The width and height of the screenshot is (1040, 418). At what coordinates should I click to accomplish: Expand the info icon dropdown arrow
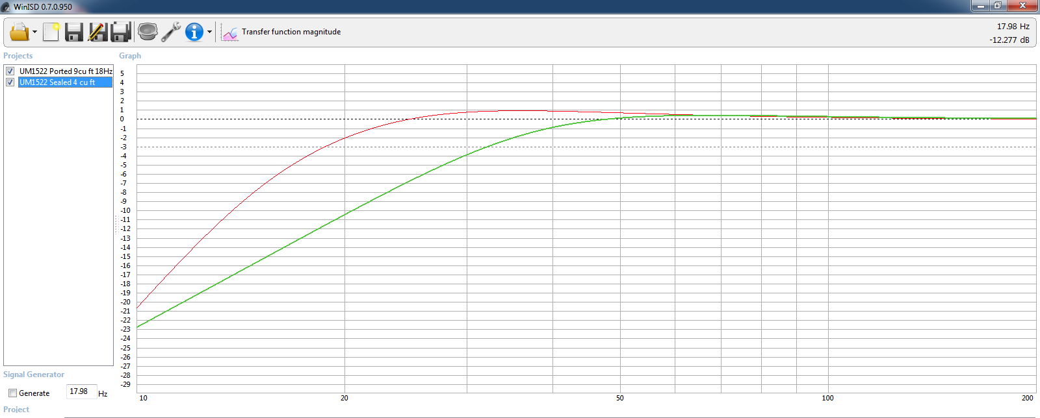tap(209, 32)
